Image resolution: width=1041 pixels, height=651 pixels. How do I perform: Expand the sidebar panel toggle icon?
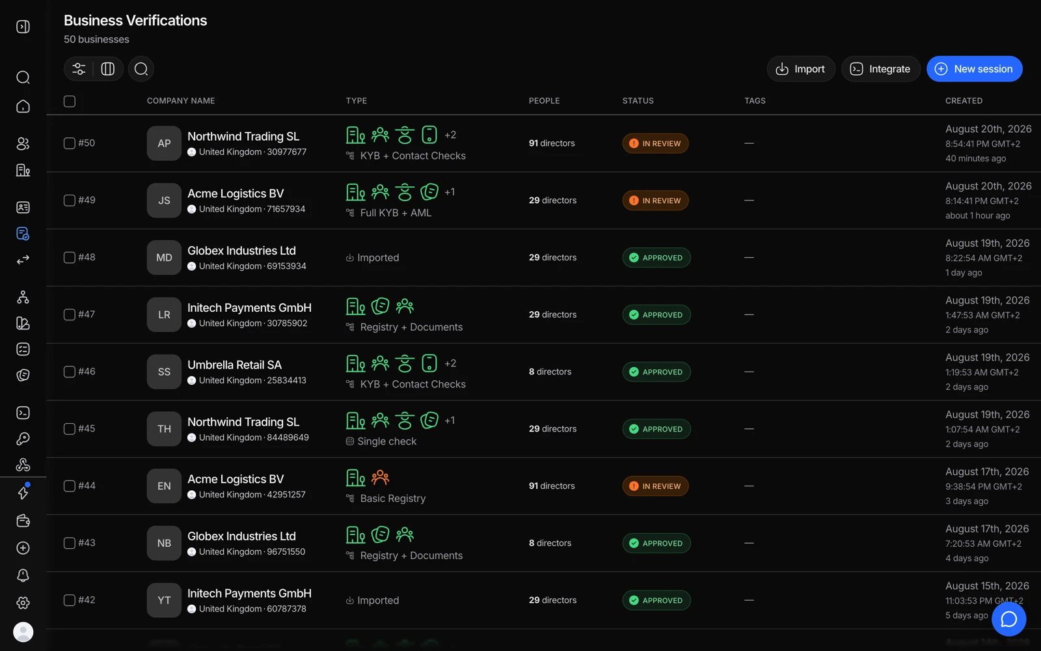[x=23, y=27]
